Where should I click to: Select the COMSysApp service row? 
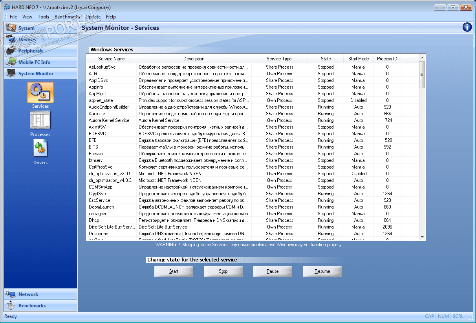(253, 187)
